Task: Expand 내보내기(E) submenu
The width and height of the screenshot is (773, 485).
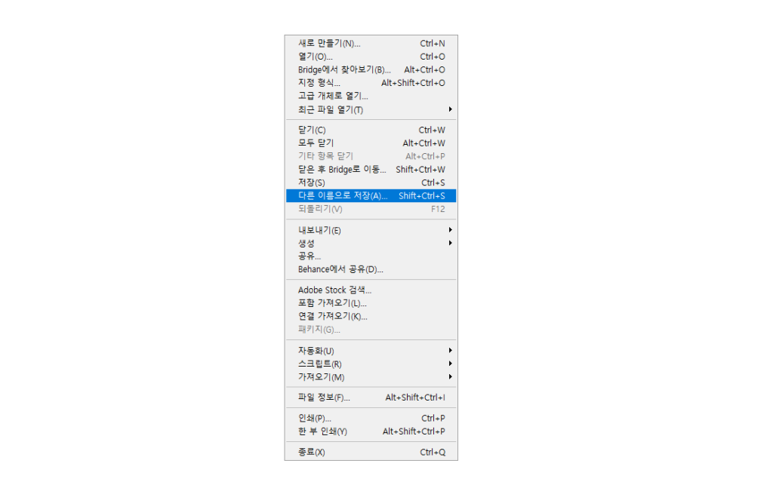Action: pyautogui.click(x=371, y=230)
